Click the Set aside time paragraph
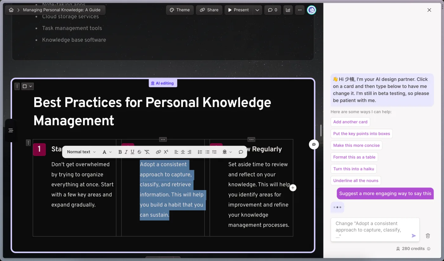444x261 pixels. pos(259,195)
